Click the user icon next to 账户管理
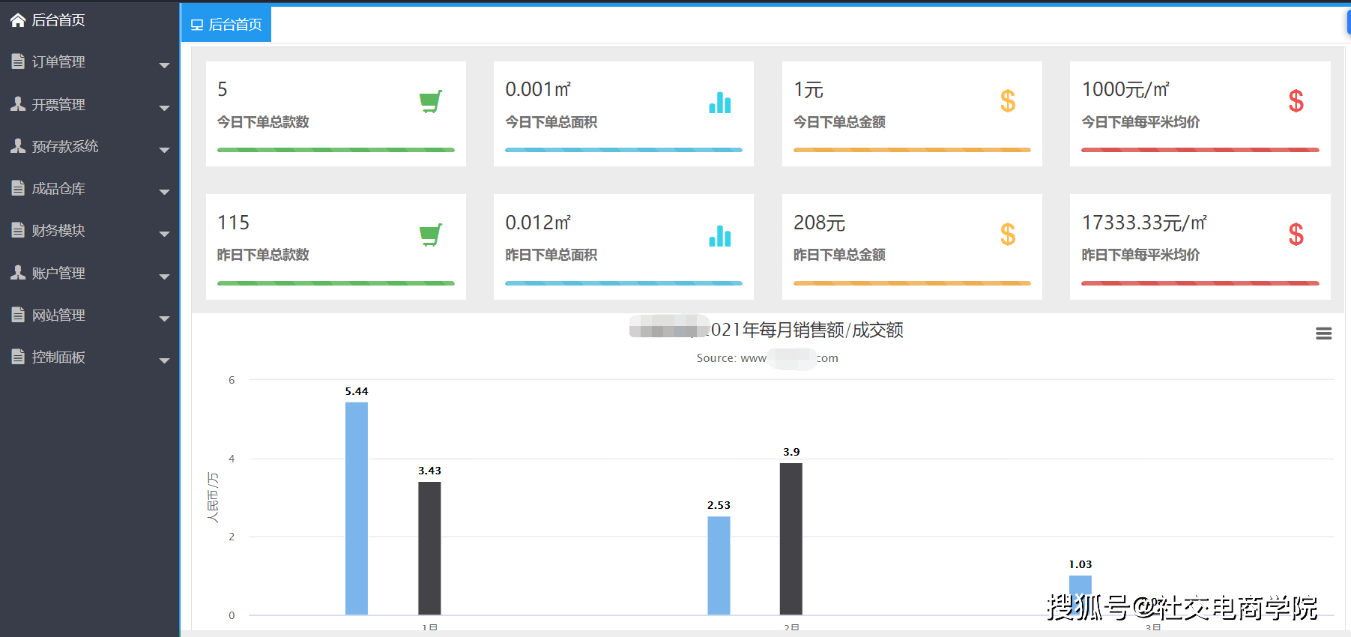 pos(18,273)
